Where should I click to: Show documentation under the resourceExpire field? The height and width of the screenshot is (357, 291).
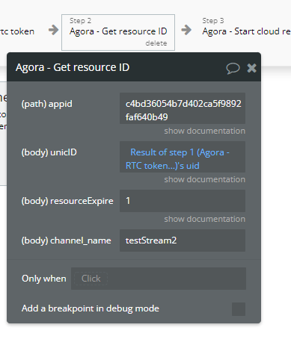pyautogui.click(x=204, y=219)
